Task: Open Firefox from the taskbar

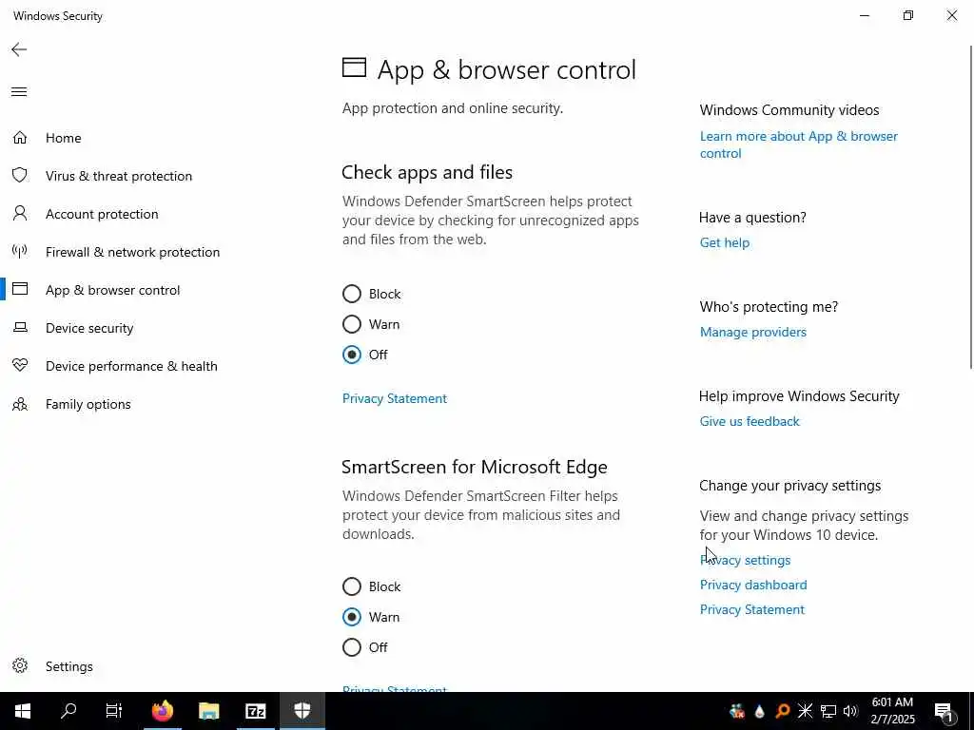Action: click(x=162, y=711)
